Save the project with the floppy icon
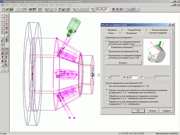This screenshot has height=135, width=180. (x=11, y=9)
